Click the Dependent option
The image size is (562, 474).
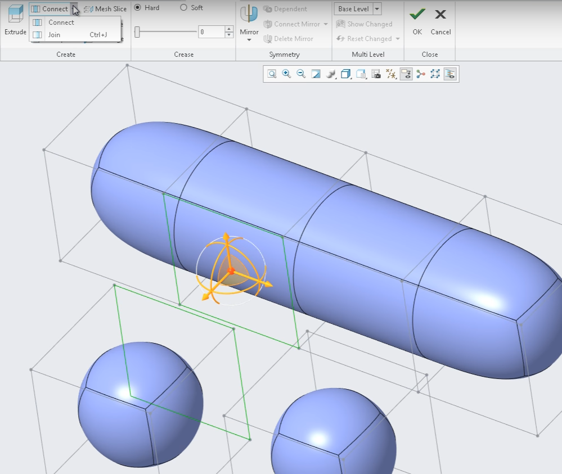[285, 9]
